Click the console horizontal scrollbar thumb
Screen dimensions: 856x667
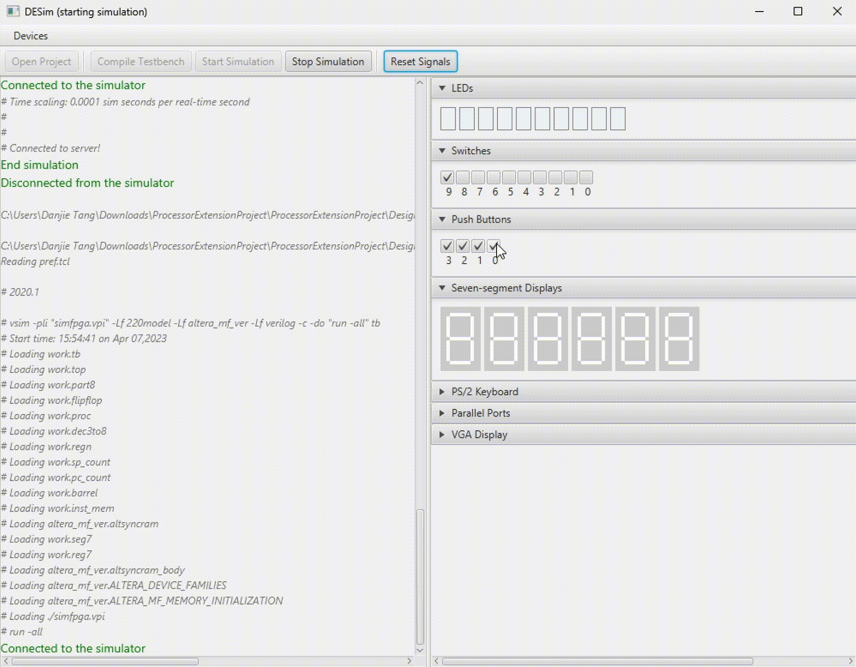(x=105, y=661)
